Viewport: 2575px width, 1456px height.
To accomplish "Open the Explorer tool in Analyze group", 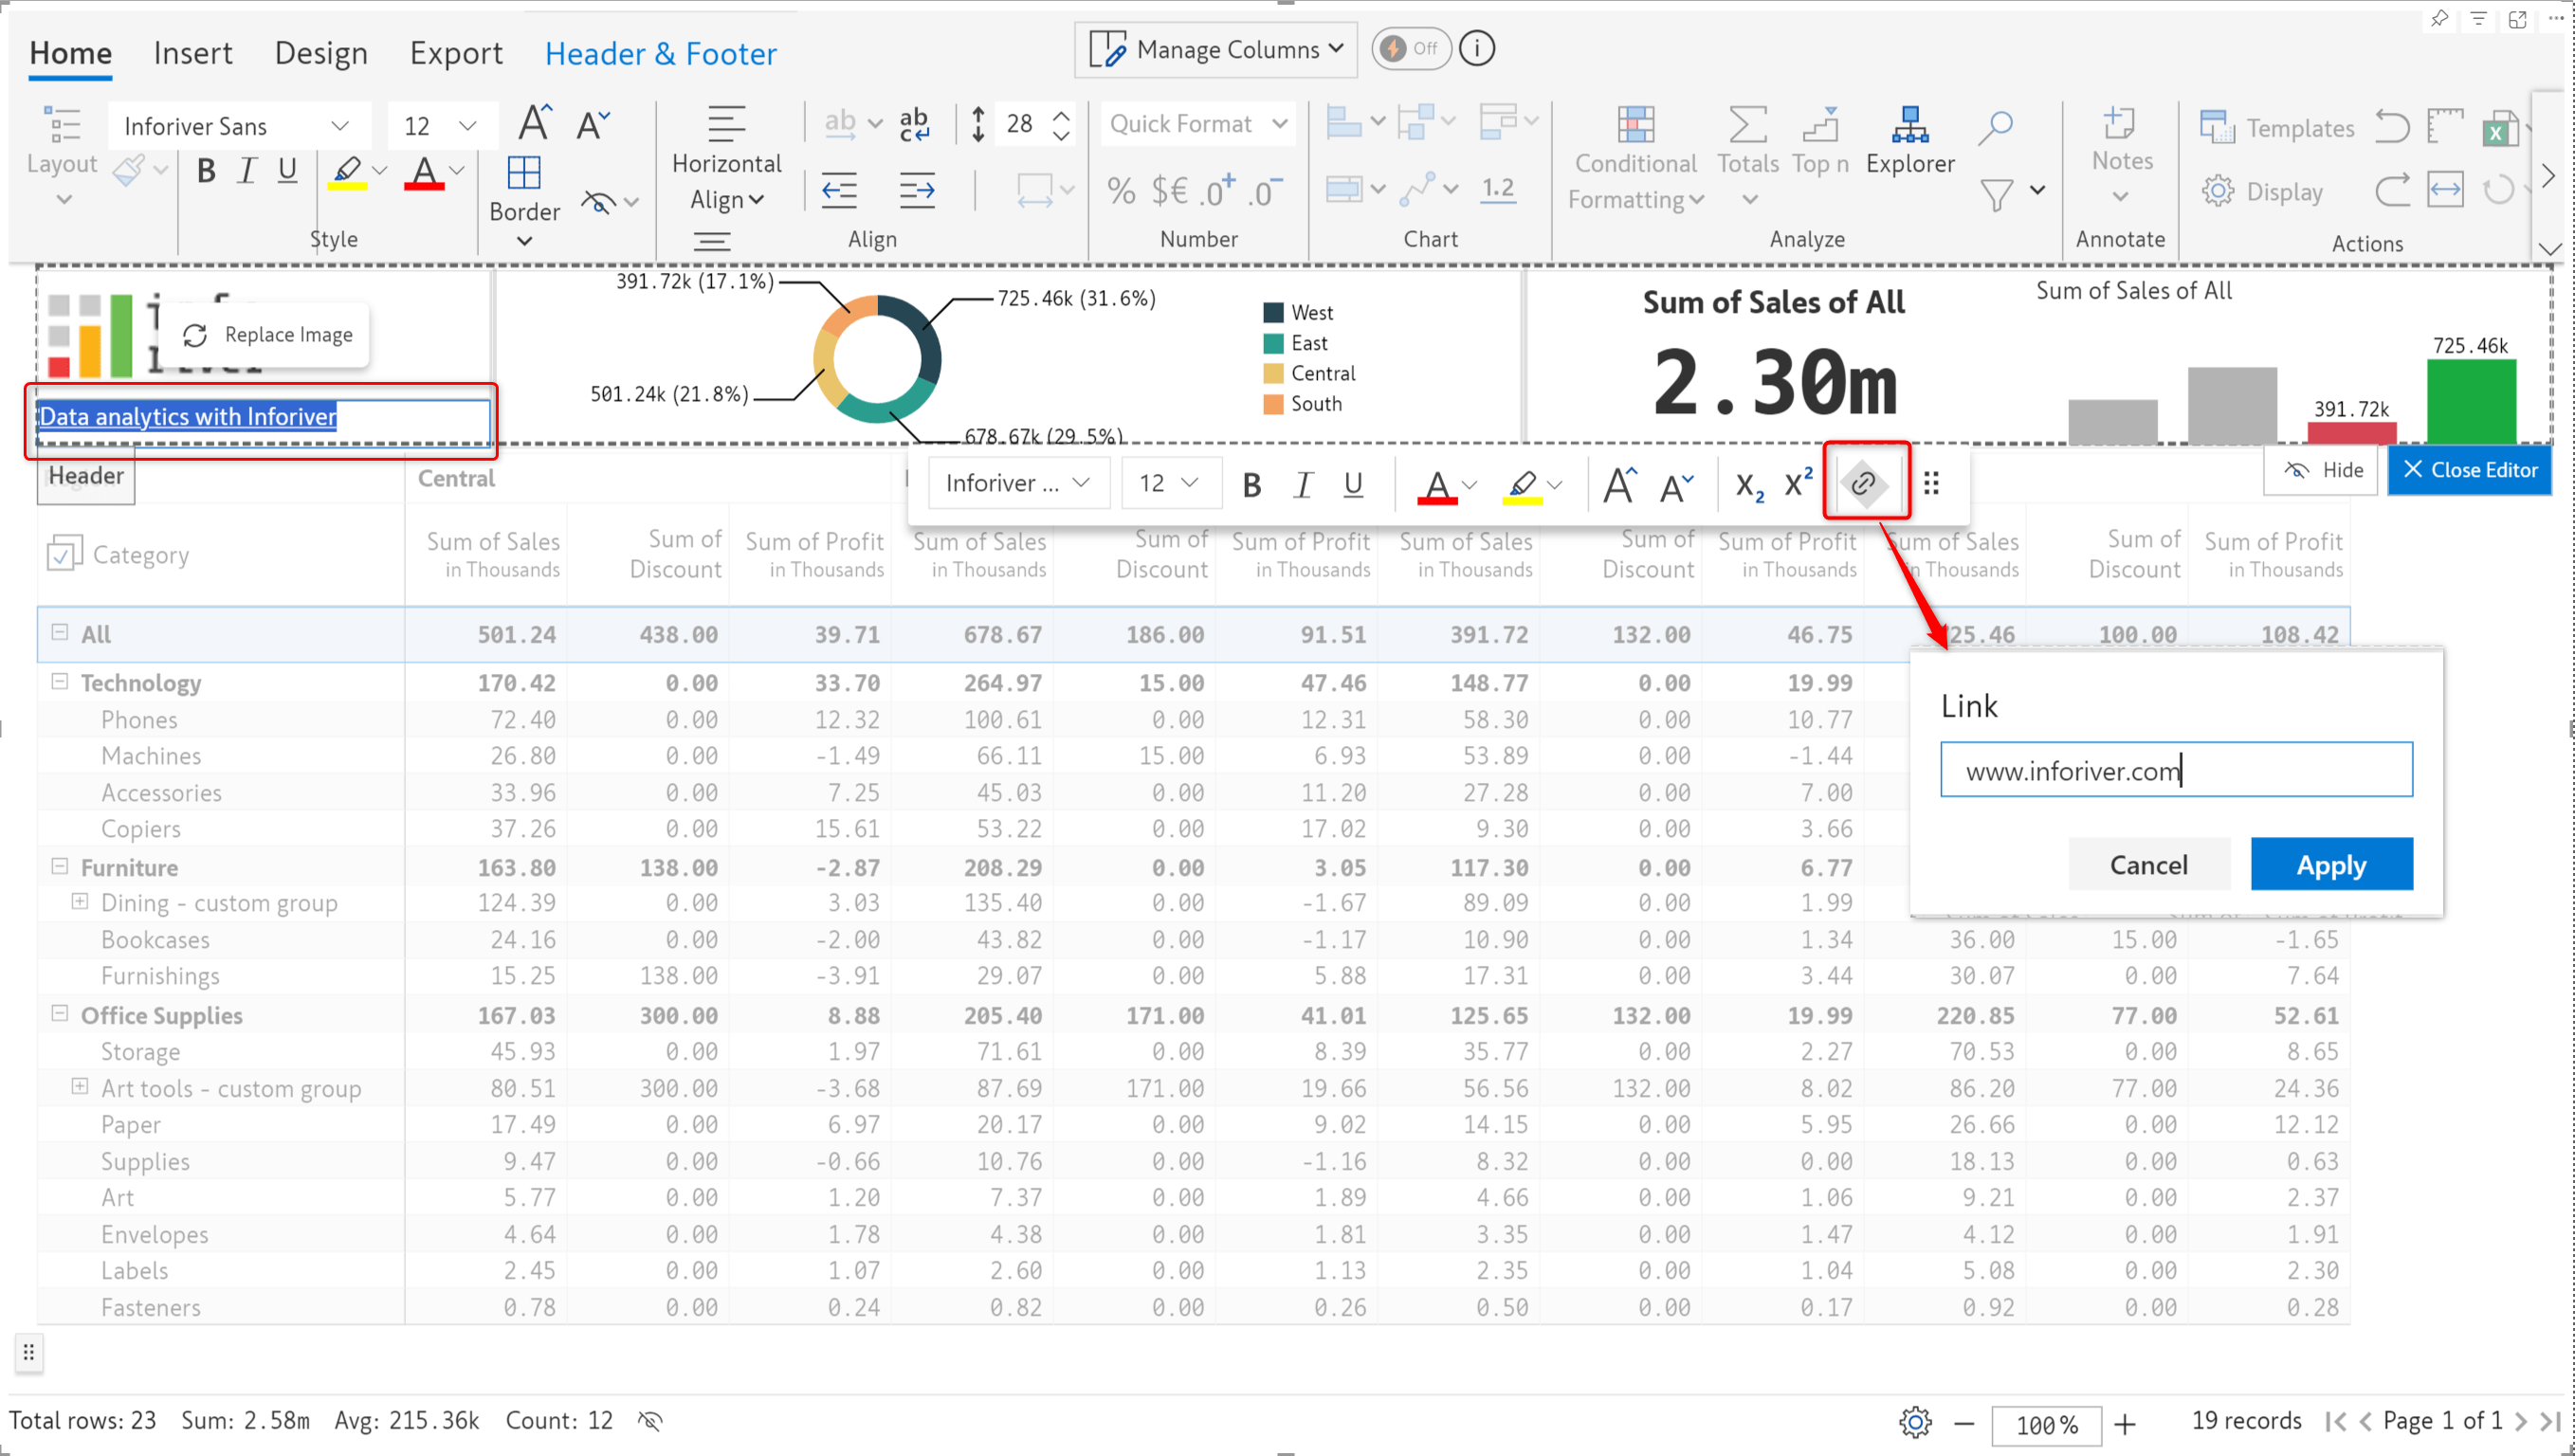I will 1909,142.
